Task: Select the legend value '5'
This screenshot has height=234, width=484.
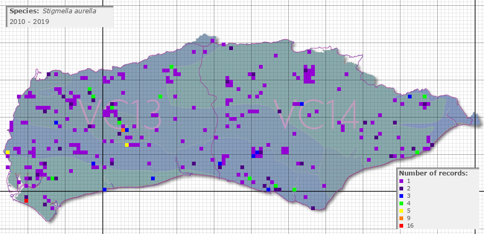Action: pos(409,211)
